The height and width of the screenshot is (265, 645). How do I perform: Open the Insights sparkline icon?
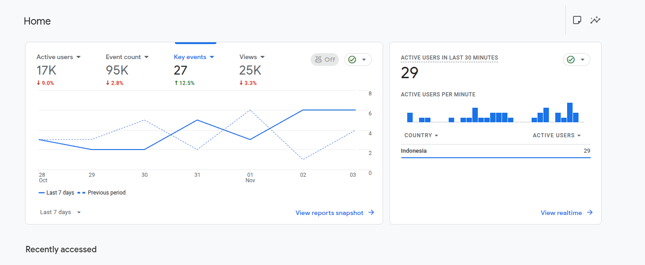[595, 20]
